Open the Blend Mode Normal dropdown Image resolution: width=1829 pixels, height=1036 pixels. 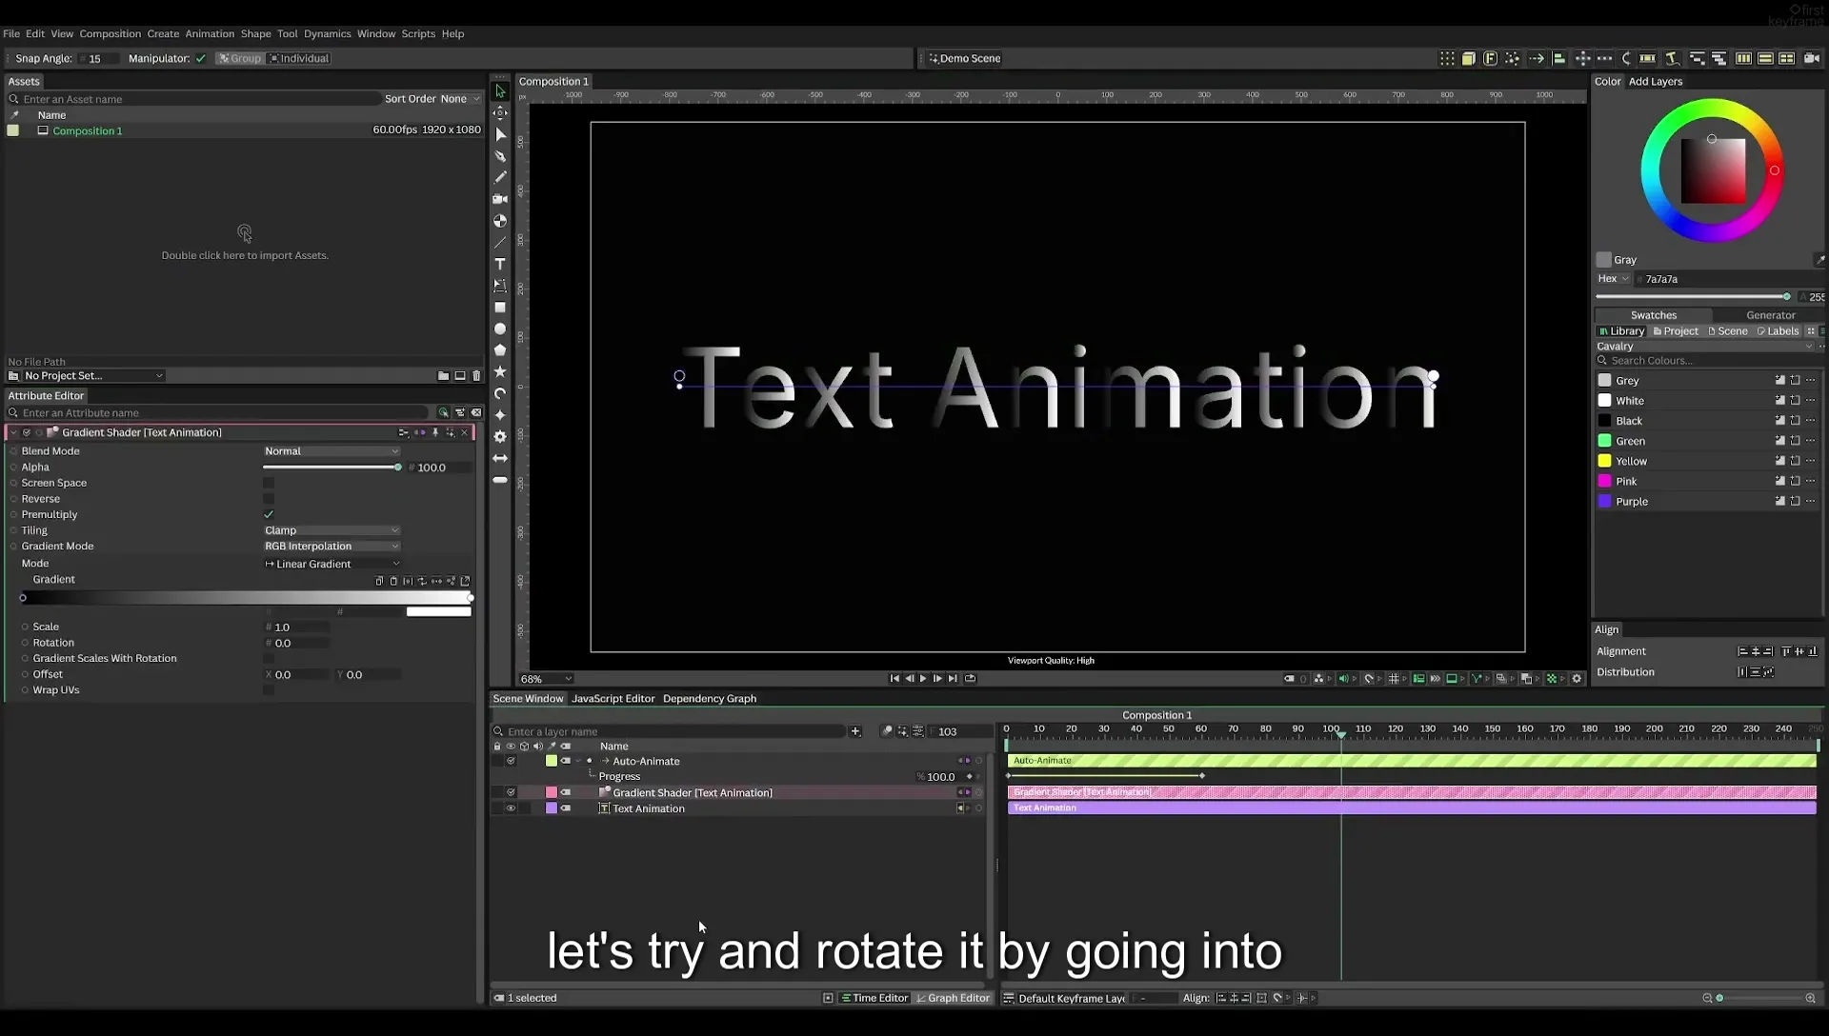tap(332, 451)
